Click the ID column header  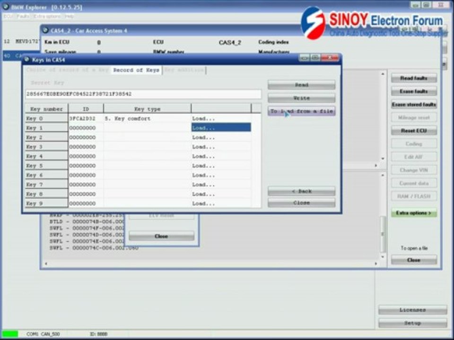click(86, 109)
